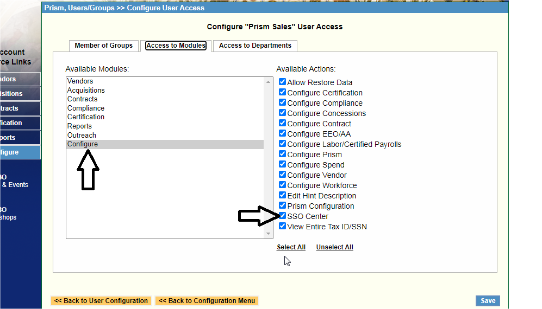
Task: Click the Select All link
Action: [291, 247]
